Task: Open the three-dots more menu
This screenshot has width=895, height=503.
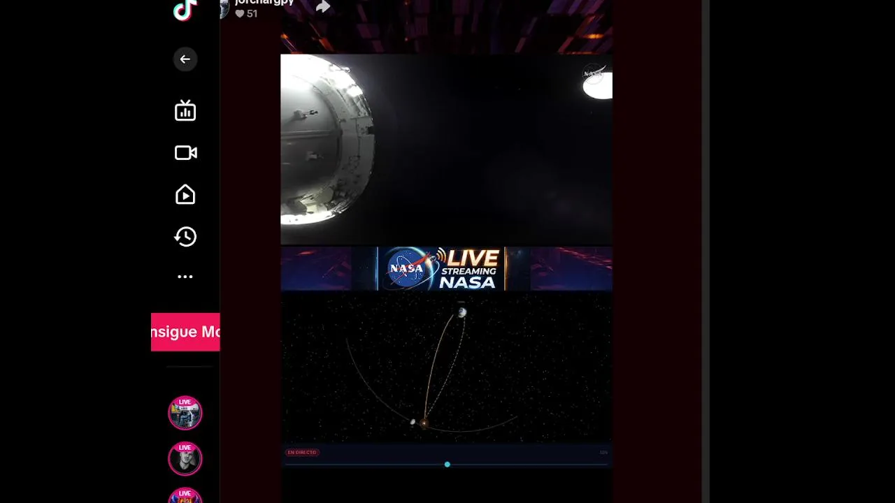Action: pos(185,277)
